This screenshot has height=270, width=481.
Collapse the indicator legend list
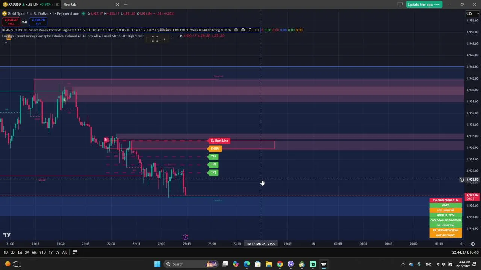(6, 42)
